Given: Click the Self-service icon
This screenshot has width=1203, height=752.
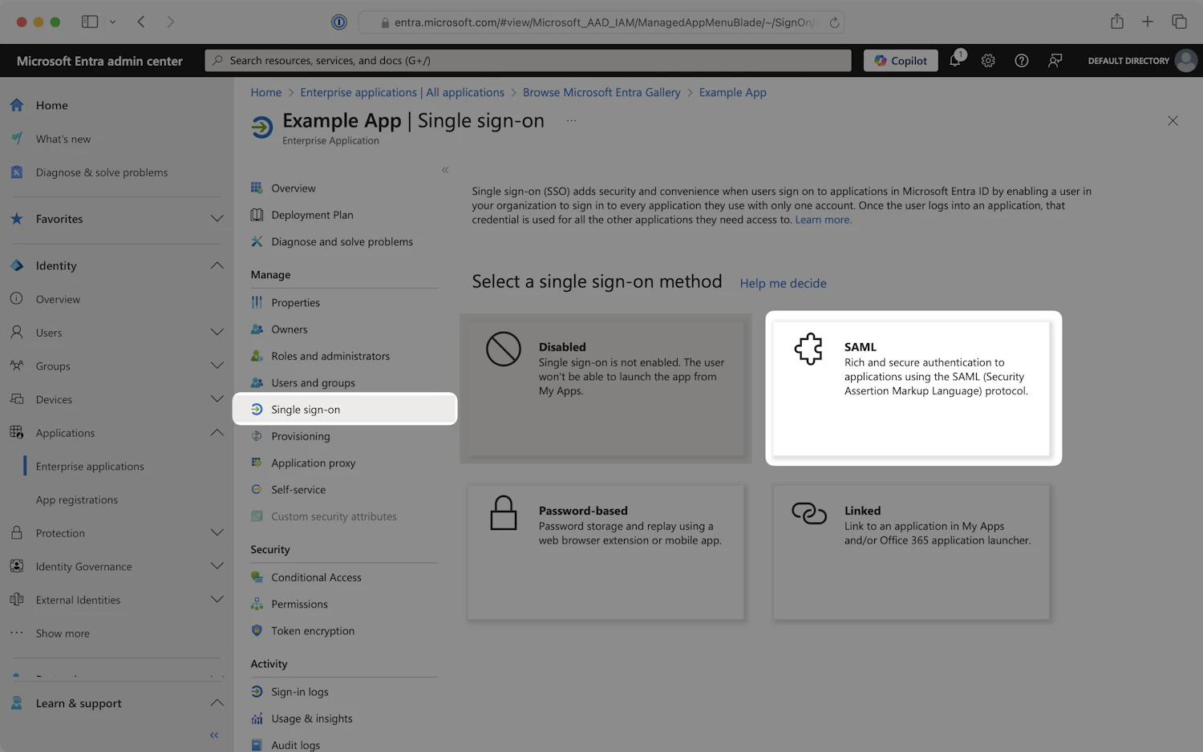Looking at the screenshot, I should (x=257, y=489).
